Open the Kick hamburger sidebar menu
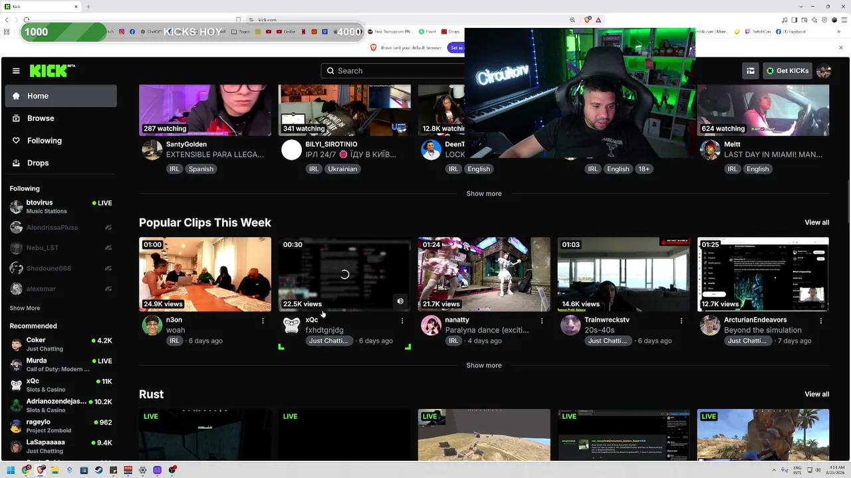Screen dimensions: 851x478 [16, 70]
